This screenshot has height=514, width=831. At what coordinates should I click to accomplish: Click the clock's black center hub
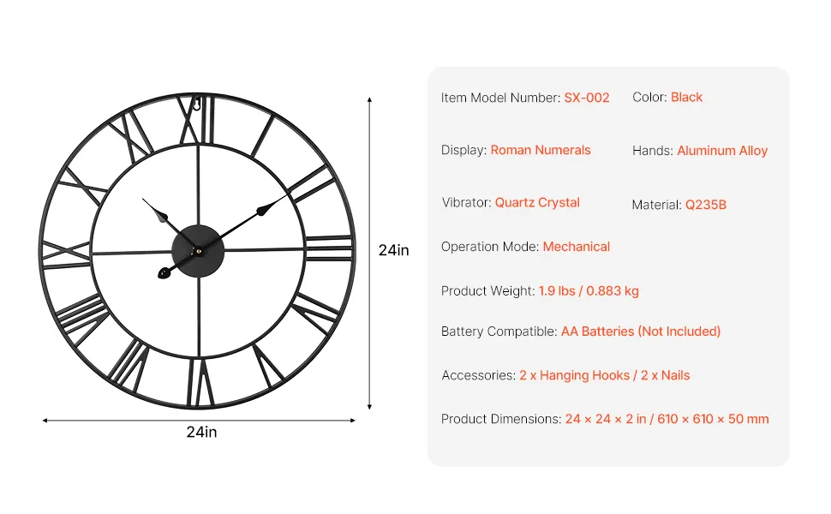point(198,251)
